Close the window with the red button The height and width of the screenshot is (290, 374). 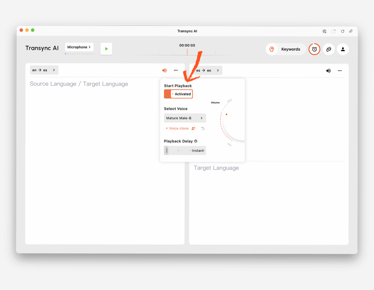(21, 30)
